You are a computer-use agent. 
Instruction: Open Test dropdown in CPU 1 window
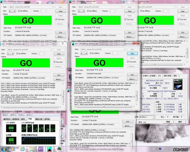point(30,50)
